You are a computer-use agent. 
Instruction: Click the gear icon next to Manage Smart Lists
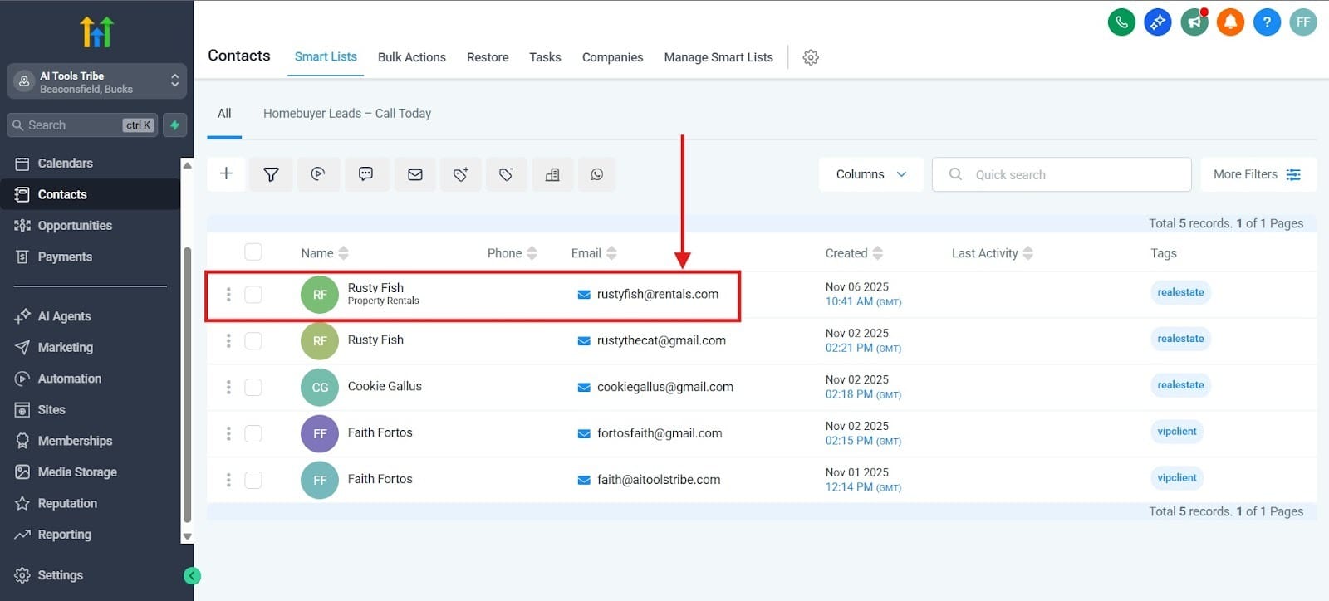pos(811,57)
